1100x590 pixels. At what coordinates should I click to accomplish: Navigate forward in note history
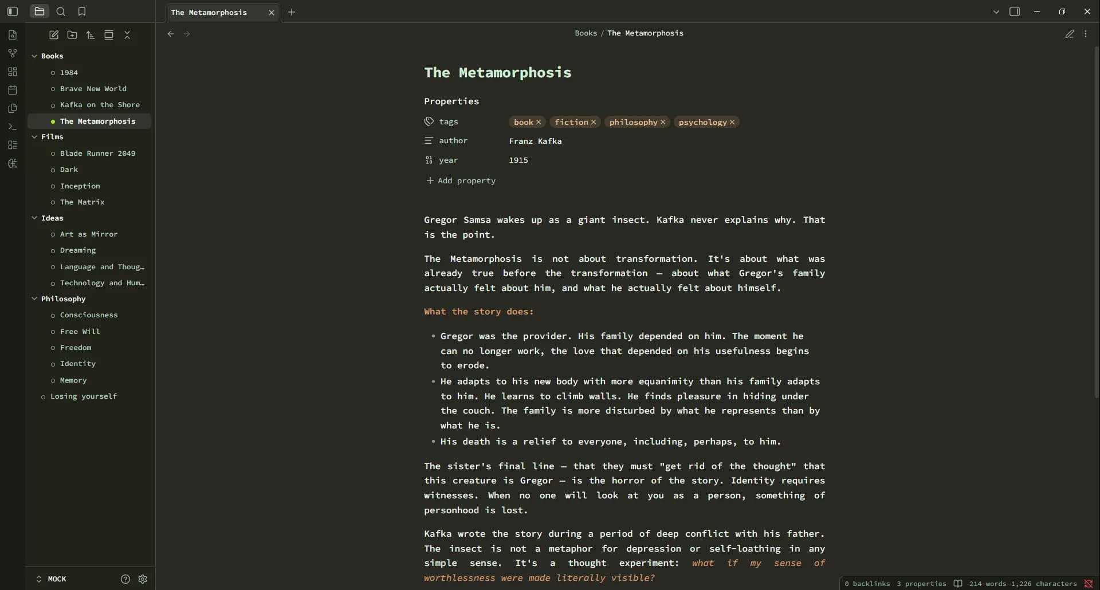(x=187, y=34)
